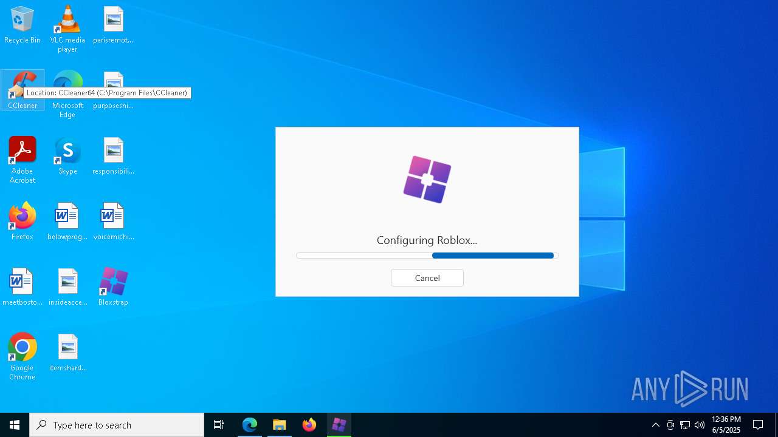The width and height of the screenshot is (778, 437).
Task: Click the Configuring Roblox progress bar
Action: 427,256
